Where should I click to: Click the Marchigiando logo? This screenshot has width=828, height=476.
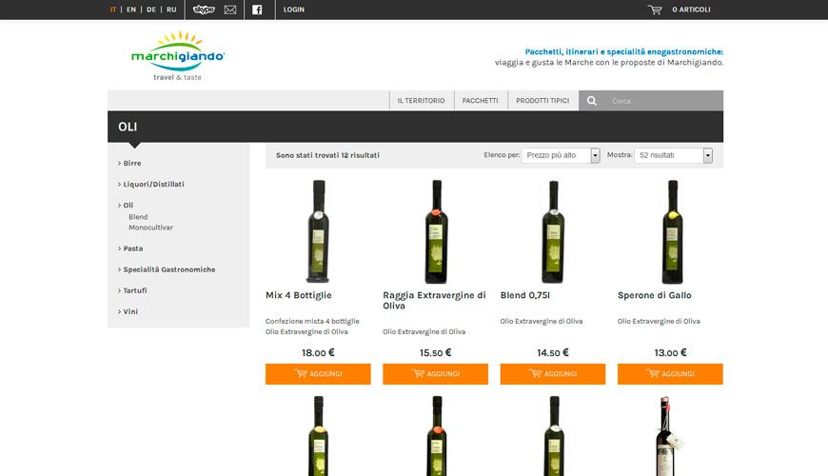178,55
